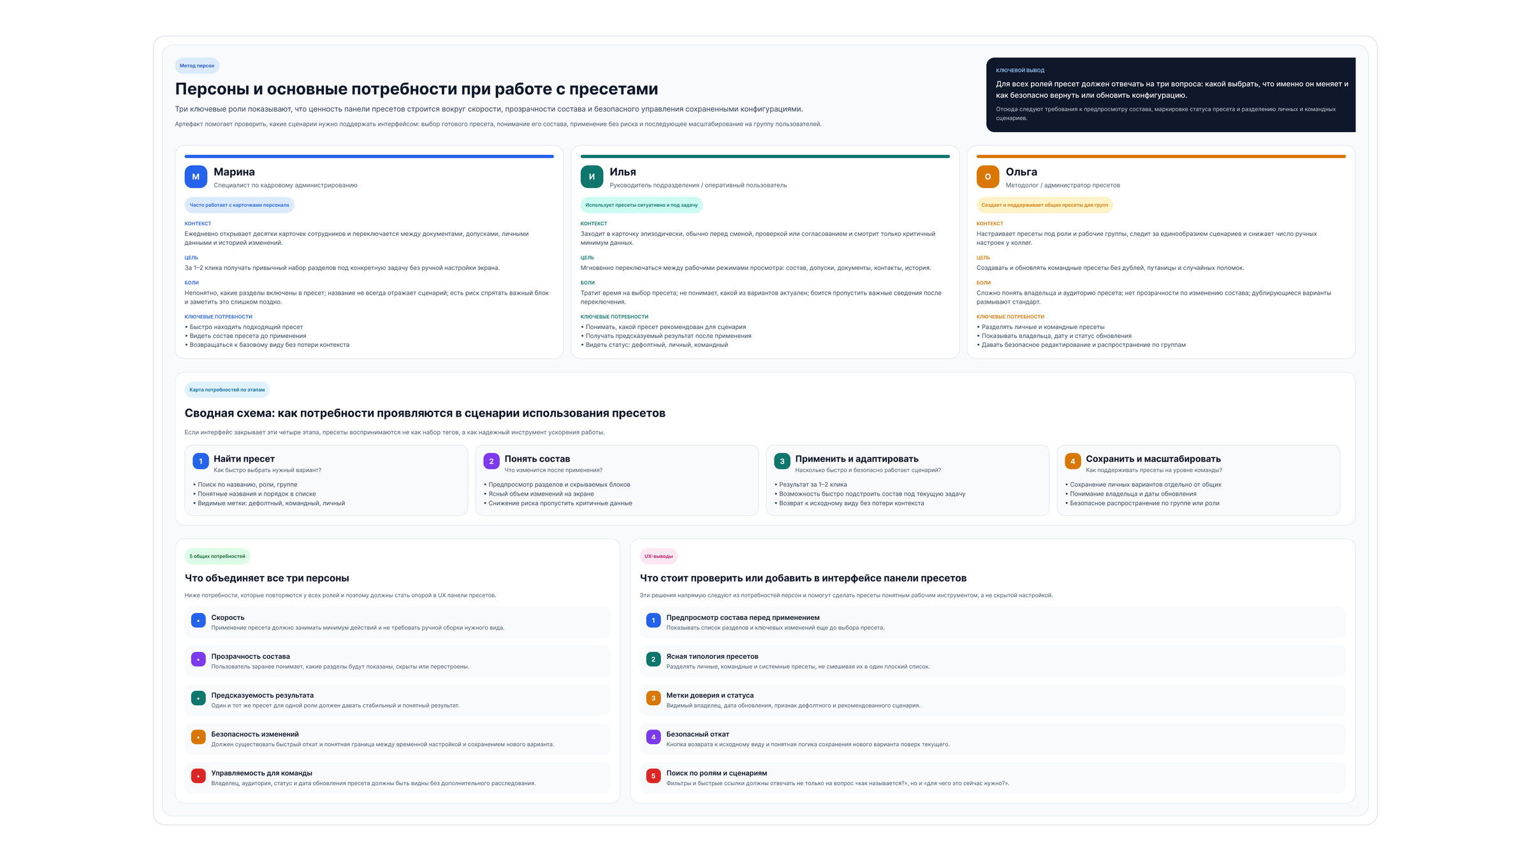
Task: Click the pink «UX-выводы» tag
Action: (659, 556)
